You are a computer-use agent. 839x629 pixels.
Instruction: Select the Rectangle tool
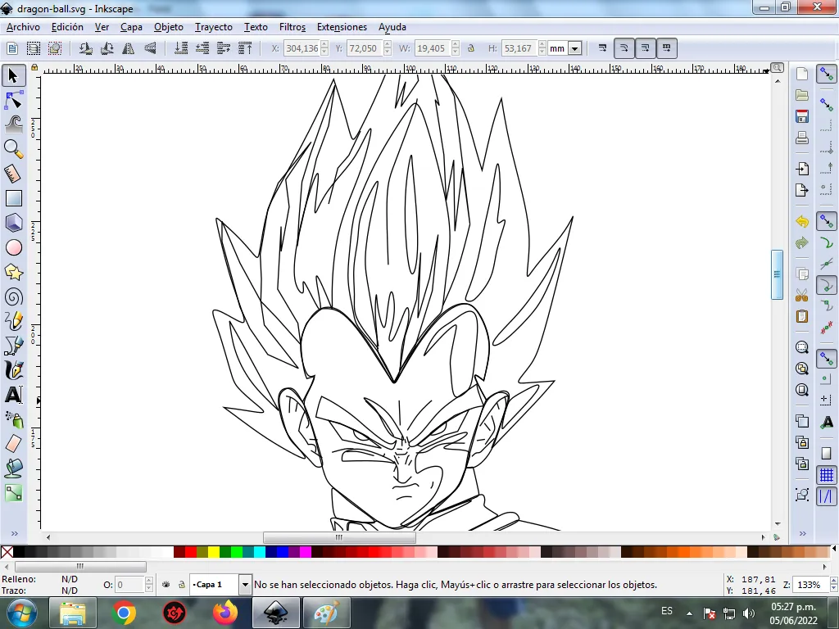13,198
